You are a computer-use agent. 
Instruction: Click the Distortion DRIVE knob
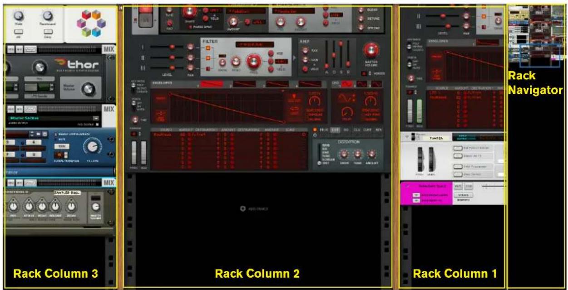coord(345,154)
